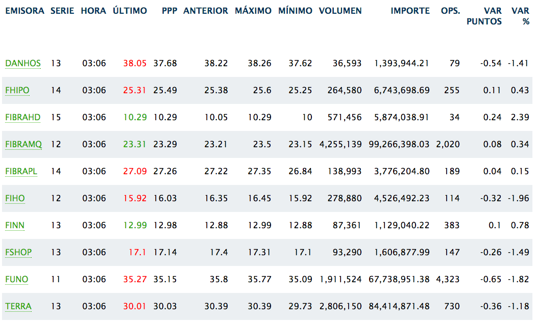Click the SERIE column header
This screenshot has width=536, height=323.
click(62, 11)
